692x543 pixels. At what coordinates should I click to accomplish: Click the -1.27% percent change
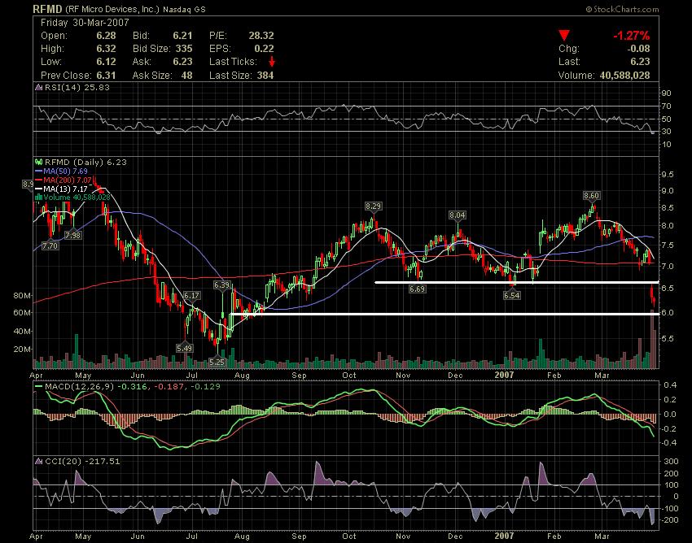click(x=632, y=36)
